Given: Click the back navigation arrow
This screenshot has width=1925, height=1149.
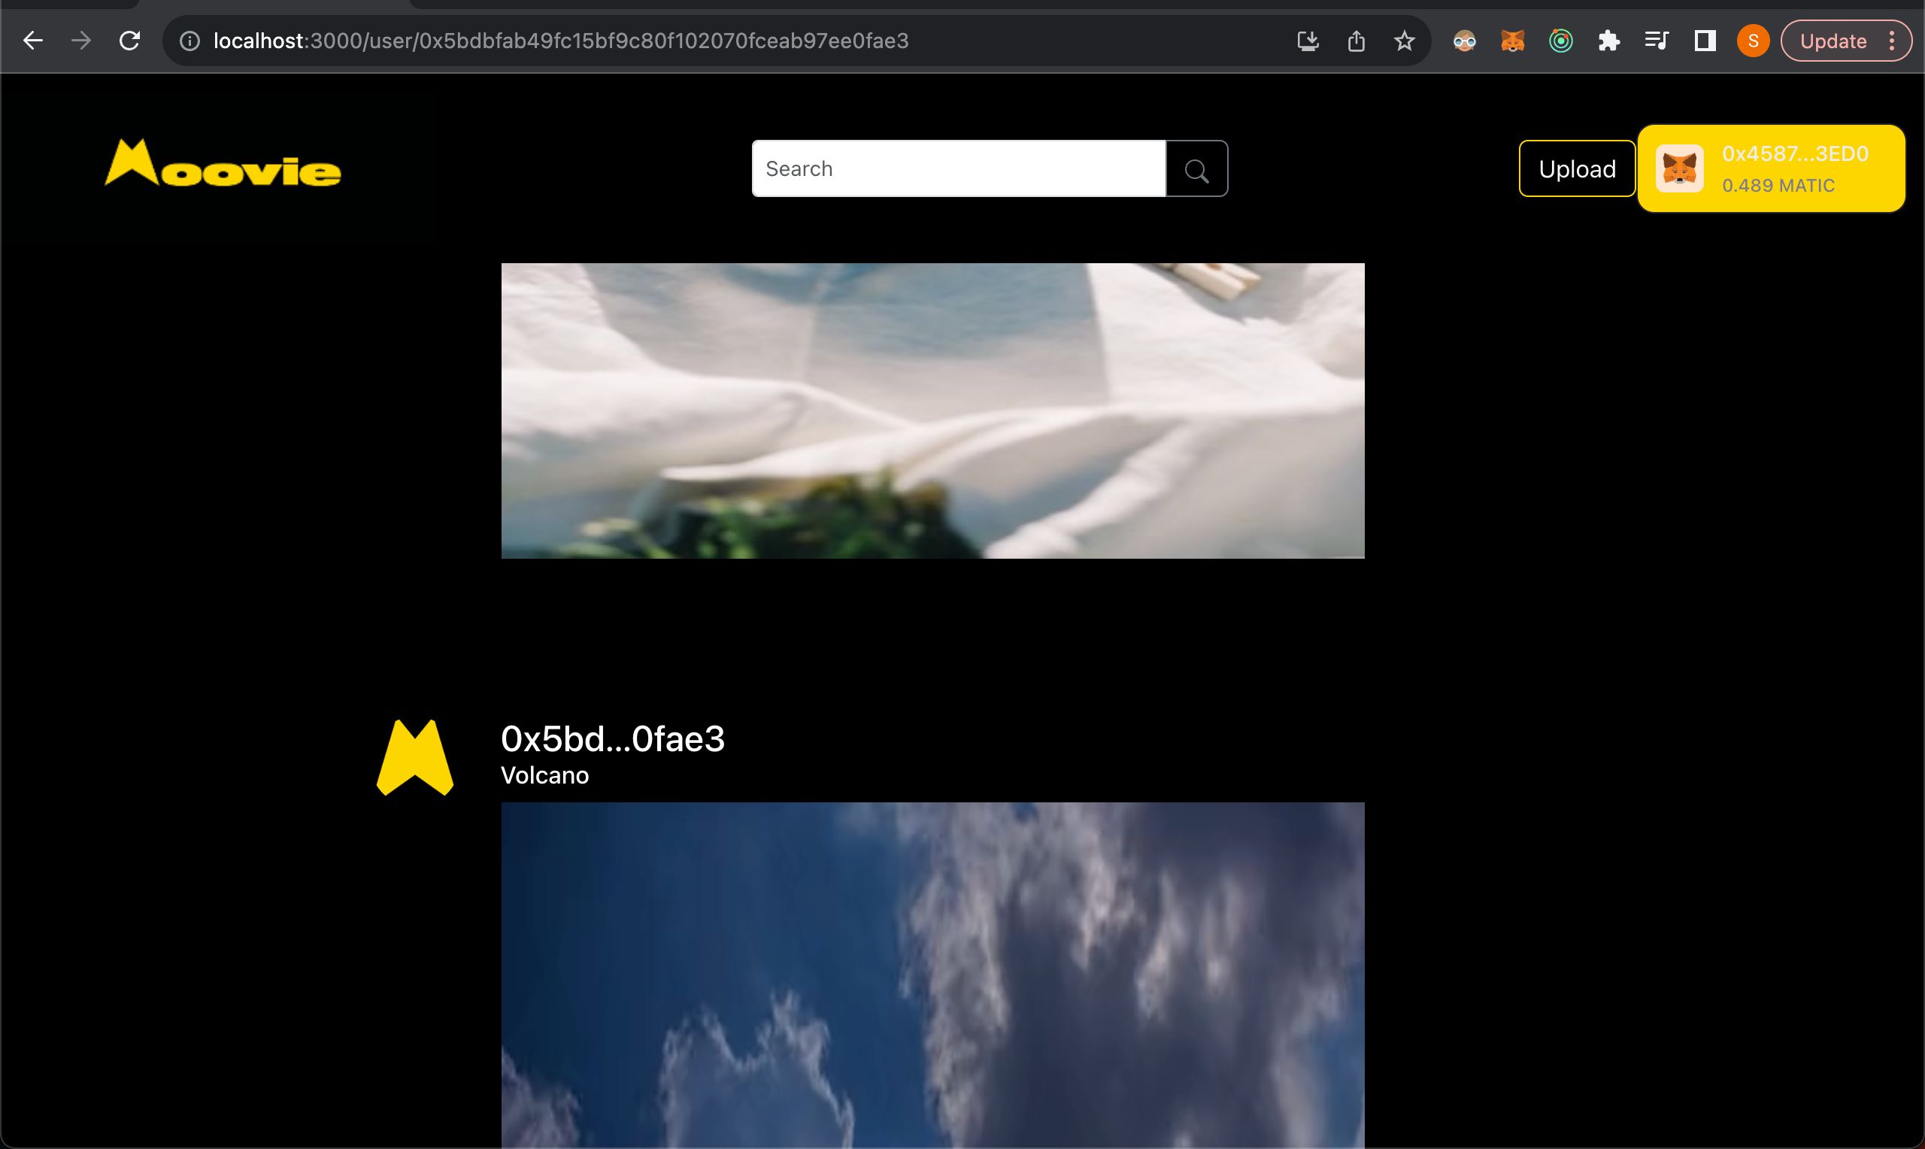Looking at the screenshot, I should coord(33,40).
